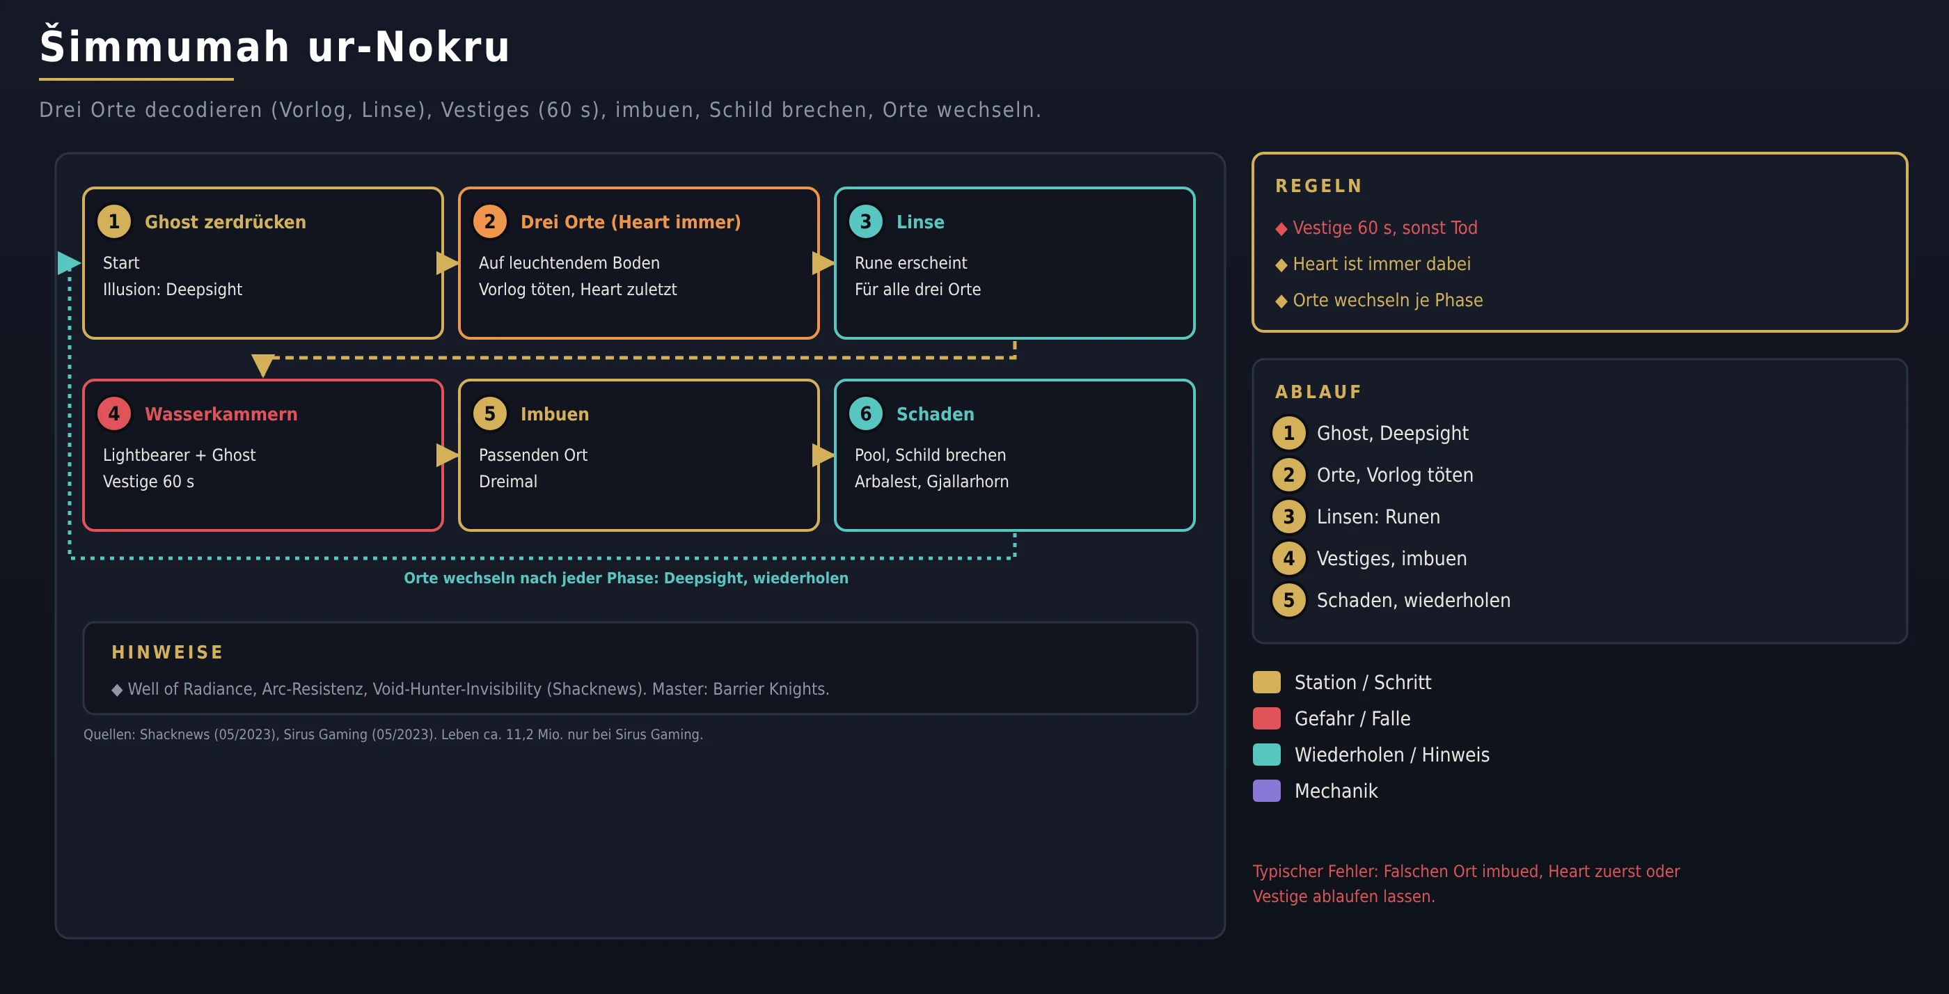Click the purple Mechanik legend swatch
The width and height of the screenshot is (1949, 994).
point(1267,791)
